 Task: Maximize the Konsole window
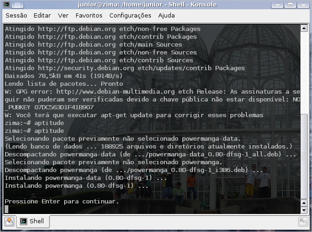[290, 5]
